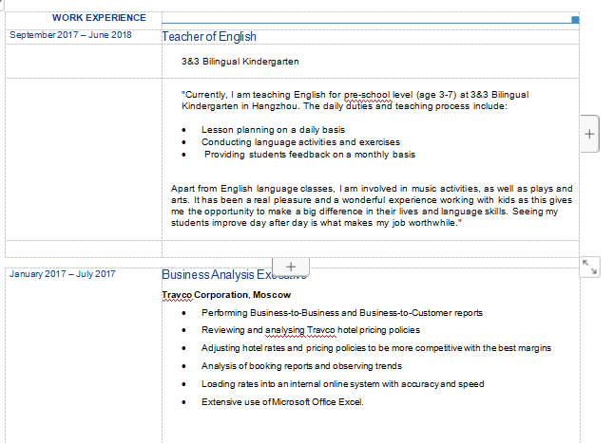Click the bullet Loading rates into an internal online system
This screenshot has height=443, width=614.
click(342, 384)
